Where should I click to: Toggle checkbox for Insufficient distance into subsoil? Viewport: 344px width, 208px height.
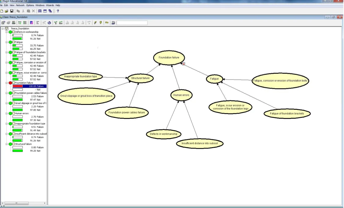click(13, 134)
